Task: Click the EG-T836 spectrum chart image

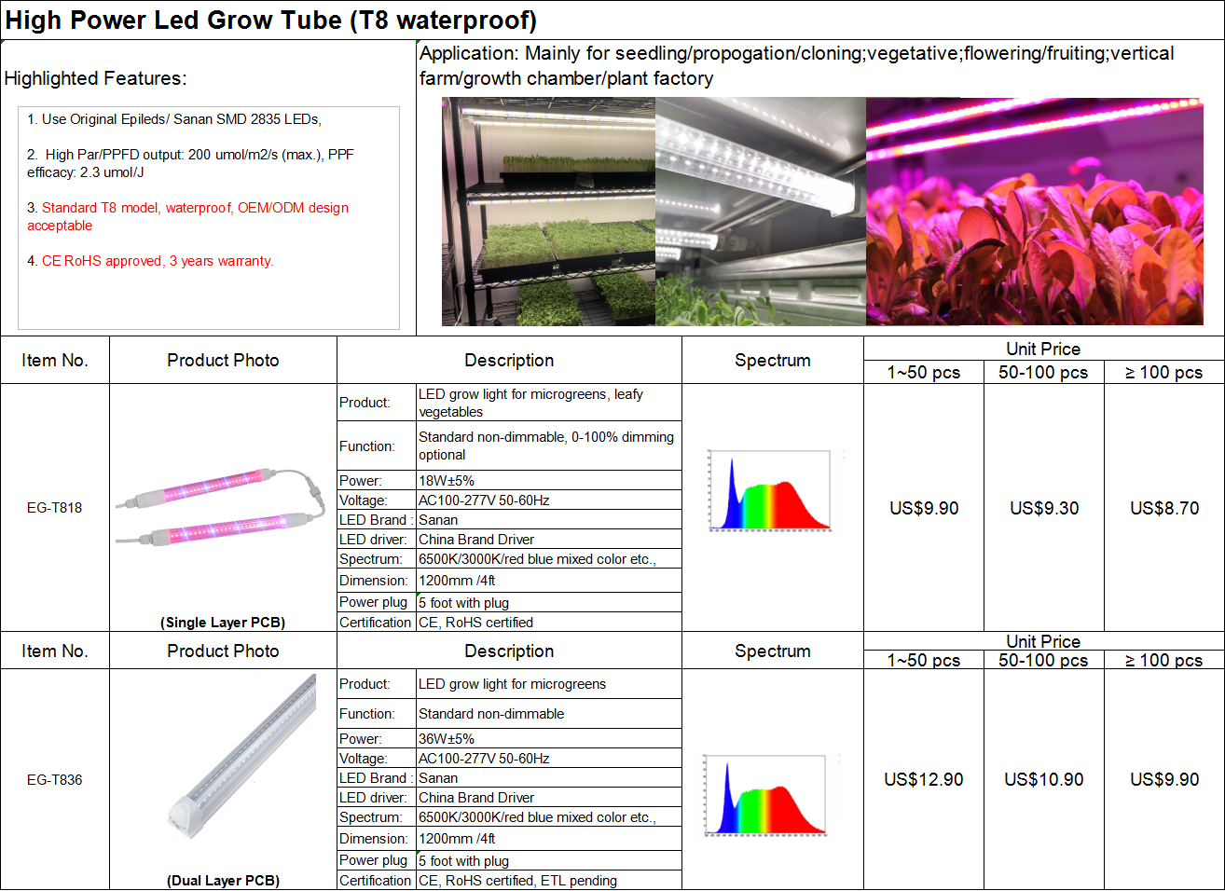Action: pos(766,795)
